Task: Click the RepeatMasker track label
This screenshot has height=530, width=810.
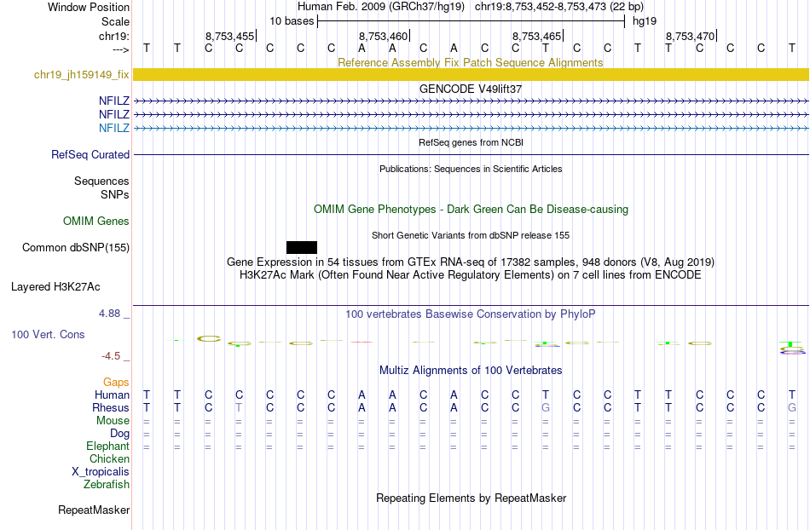Action: point(94,510)
